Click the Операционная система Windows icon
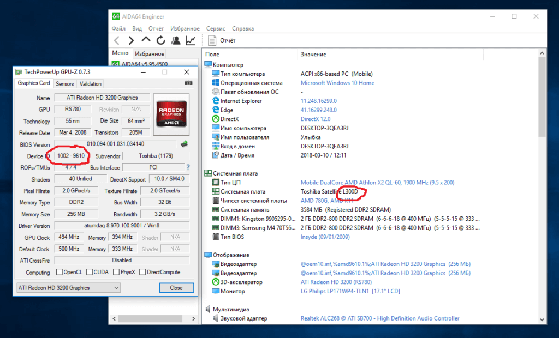Viewport: 559px width, 338px height. click(x=215, y=83)
